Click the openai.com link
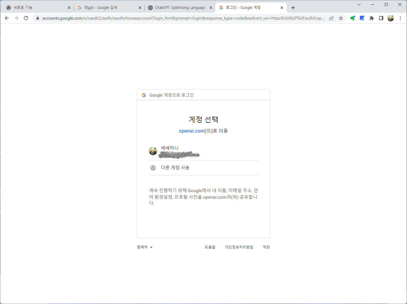 (x=192, y=131)
